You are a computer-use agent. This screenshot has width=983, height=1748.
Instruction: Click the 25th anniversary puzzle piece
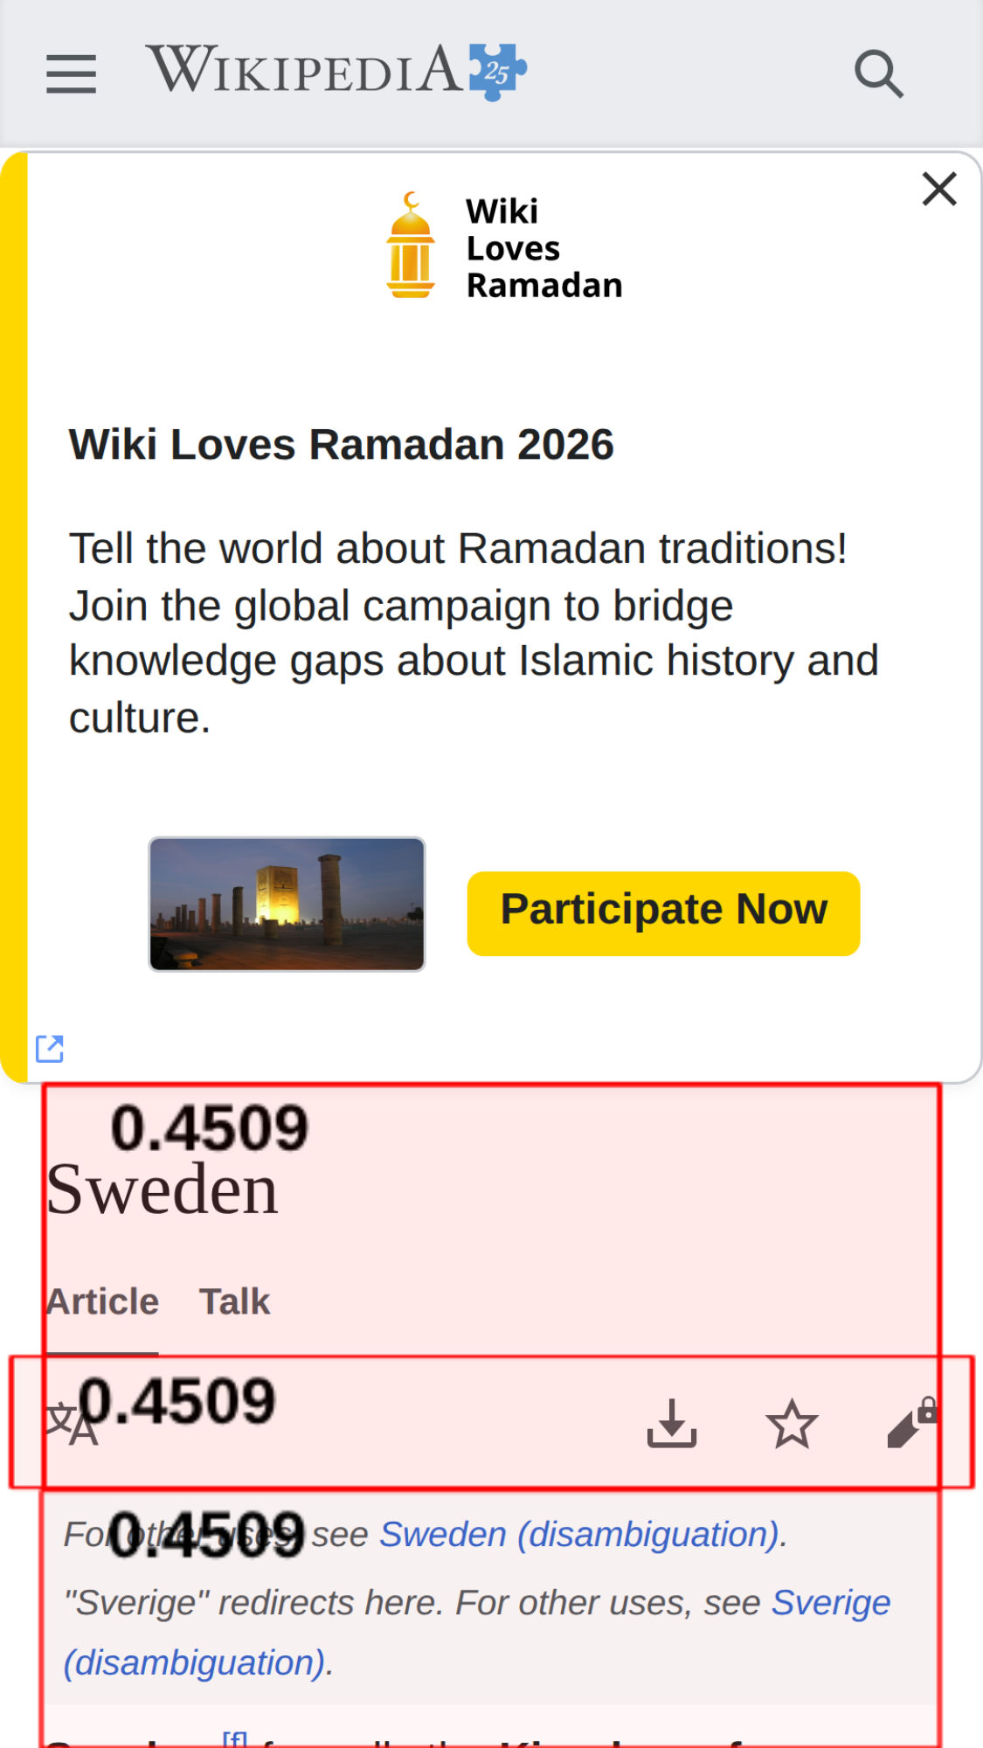pyautogui.click(x=497, y=72)
